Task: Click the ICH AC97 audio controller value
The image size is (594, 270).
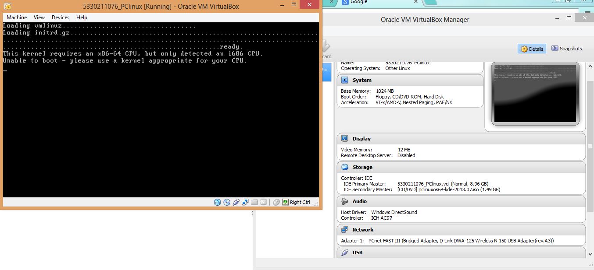Action: pyautogui.click(x=383, y=218)
